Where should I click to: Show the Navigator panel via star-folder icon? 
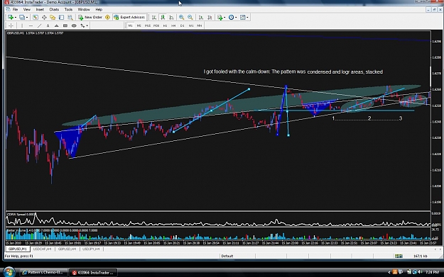53,17
